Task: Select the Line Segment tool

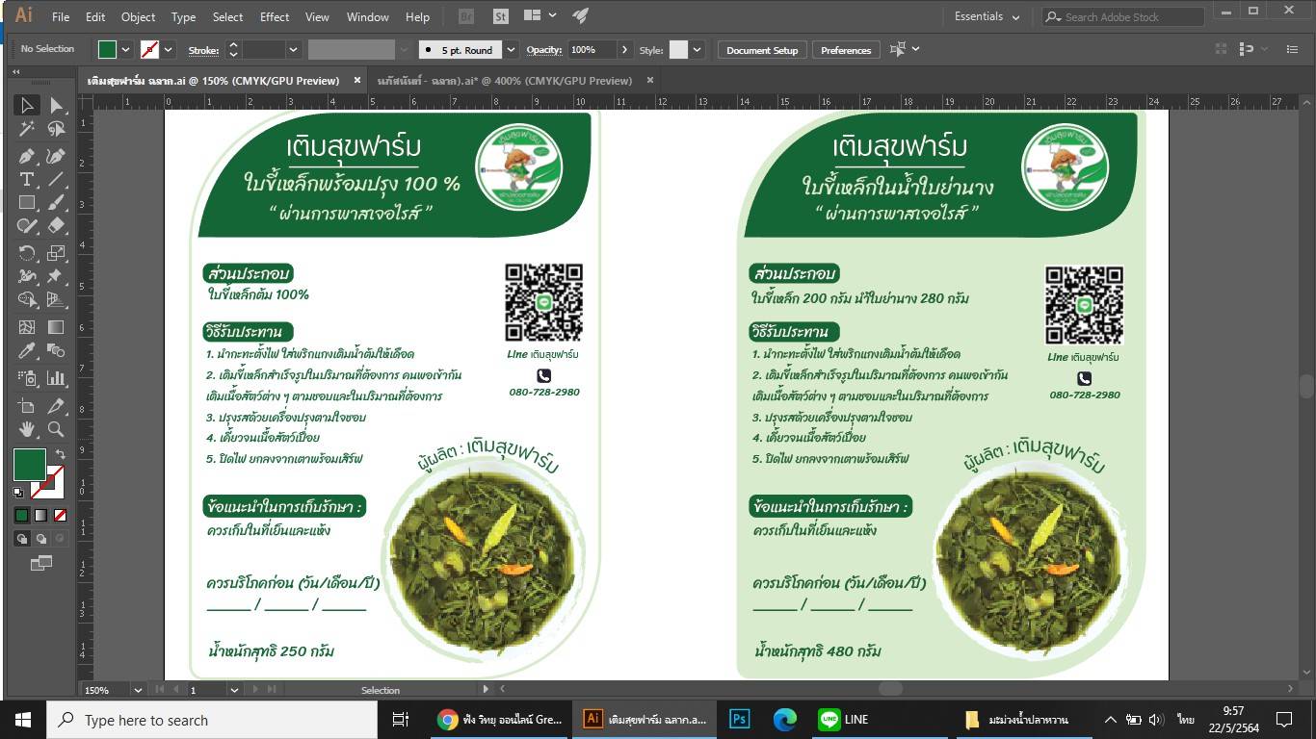Action: [56, 180]
